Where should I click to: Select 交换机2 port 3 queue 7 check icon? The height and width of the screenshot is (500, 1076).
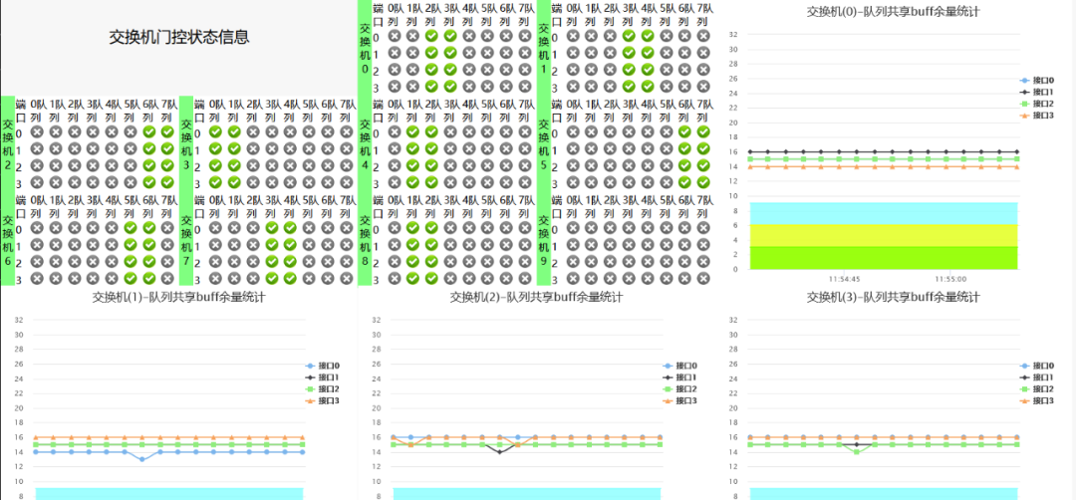click(x=167, y=182)
